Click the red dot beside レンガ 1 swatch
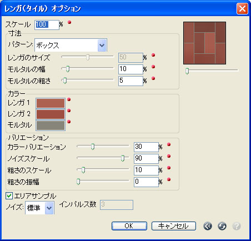Image resolution: width=251 pixels, height=241 pixels. click(x=69, y=99)
